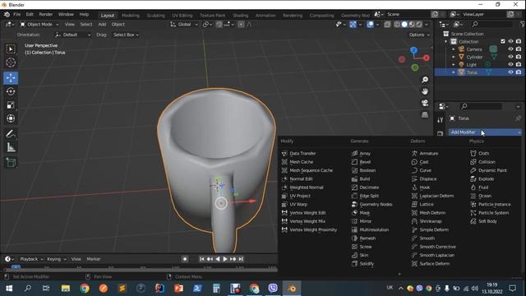Open the Render menu
526x296 pixels.
(x=46, y=15)
